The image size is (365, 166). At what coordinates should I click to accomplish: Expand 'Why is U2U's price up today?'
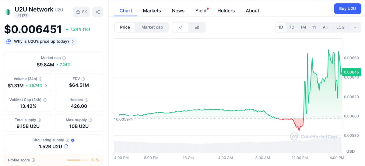pyautogui.click(x=41, y=42)
